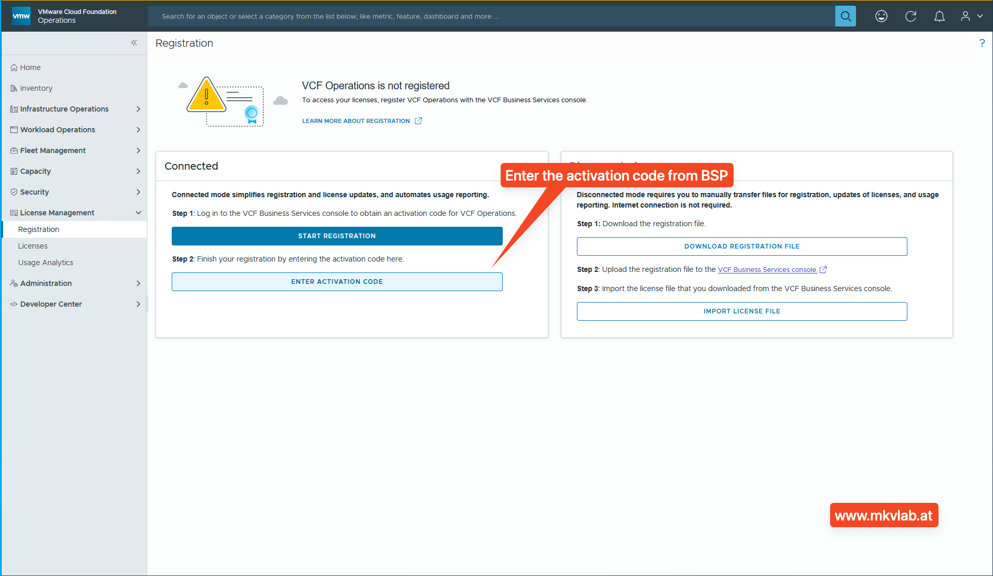Expand the Fleet Management chevron
Screen dimensions: 993x576
click(138, 150)
